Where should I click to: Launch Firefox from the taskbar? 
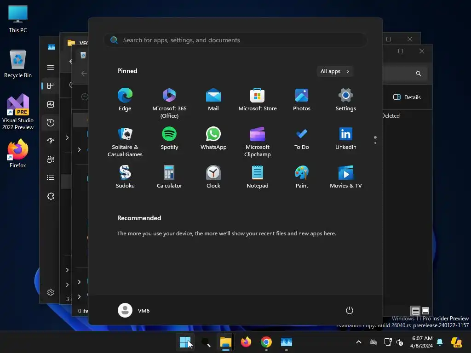246,342
